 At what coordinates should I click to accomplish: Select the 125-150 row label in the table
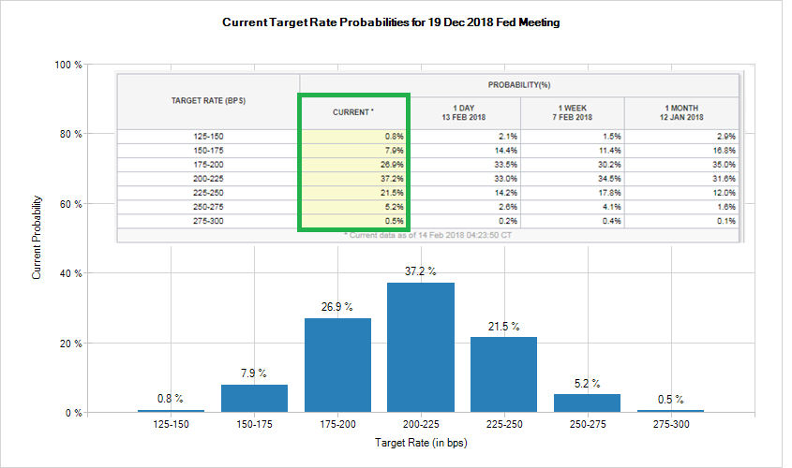[208, 137]
